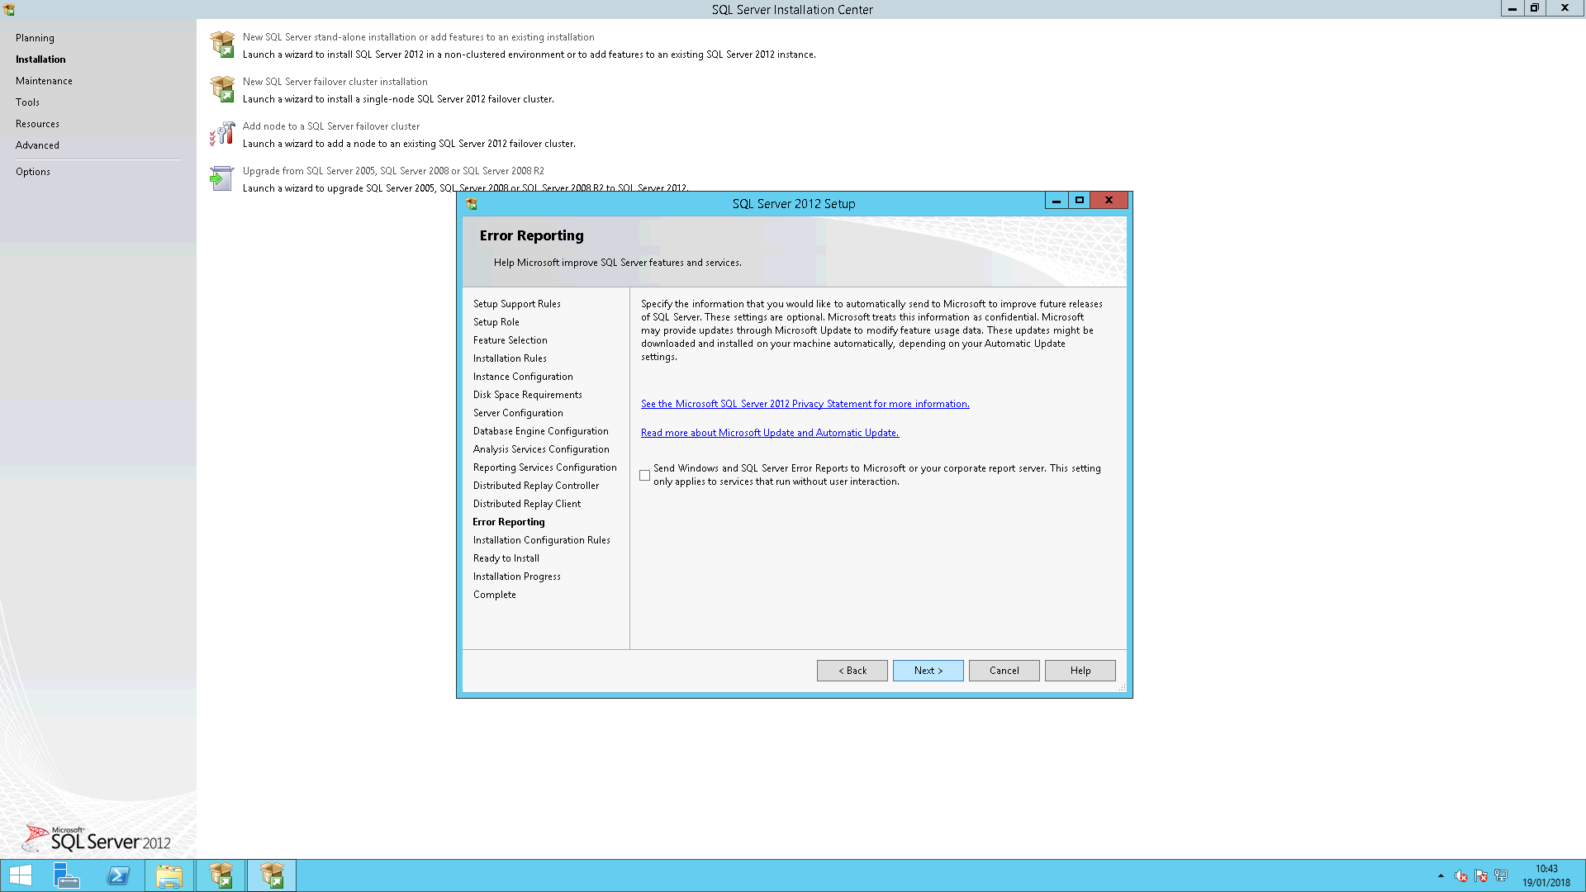1586x892 pixels.
Task: Launch PowerShell from the taskbar
Action: point(118,875)
